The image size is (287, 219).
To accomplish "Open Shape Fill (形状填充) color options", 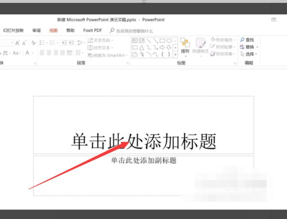I will pos(224,41).
